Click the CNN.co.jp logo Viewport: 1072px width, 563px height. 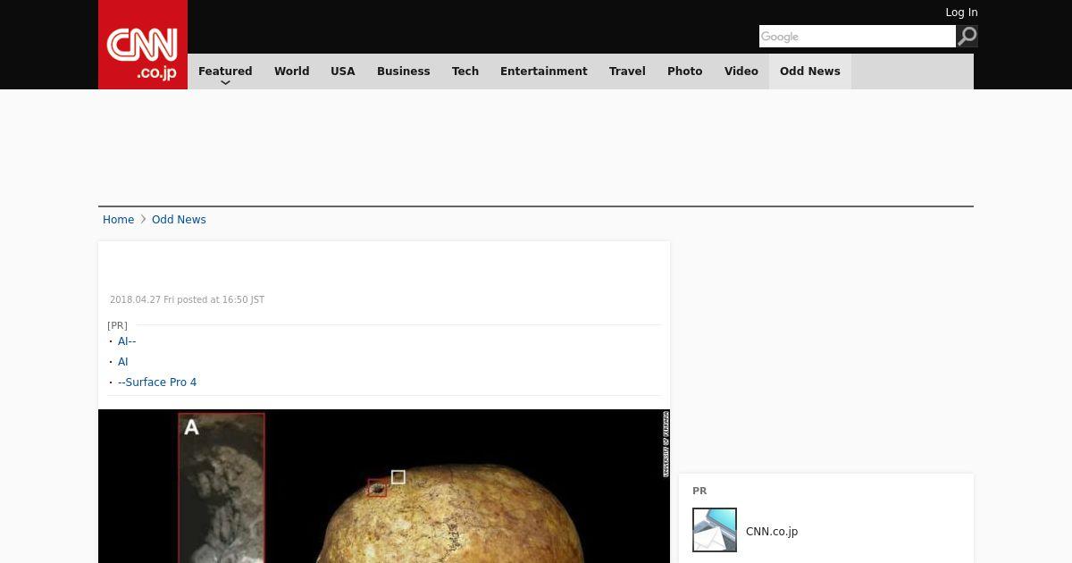[x=143, y=45]
